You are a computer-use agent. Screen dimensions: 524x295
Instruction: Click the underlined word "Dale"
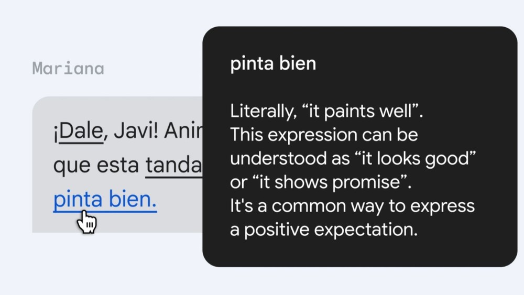81,132
